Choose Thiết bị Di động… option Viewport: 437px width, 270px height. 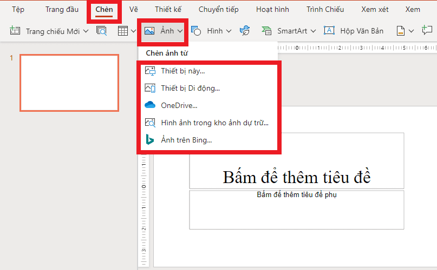click(209, 89)
